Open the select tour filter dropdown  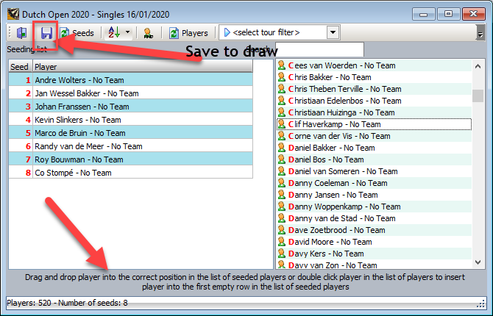(333, 32)
